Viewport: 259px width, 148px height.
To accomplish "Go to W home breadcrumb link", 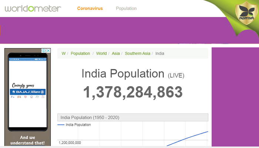I will 64,53.
